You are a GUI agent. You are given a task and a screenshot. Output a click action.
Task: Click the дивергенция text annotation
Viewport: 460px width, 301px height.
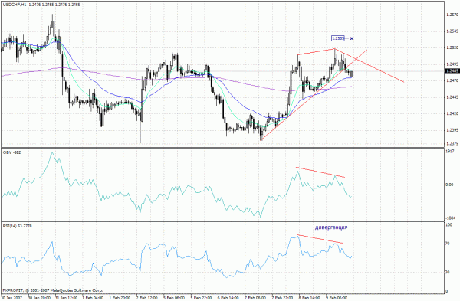tap(331, 227)
